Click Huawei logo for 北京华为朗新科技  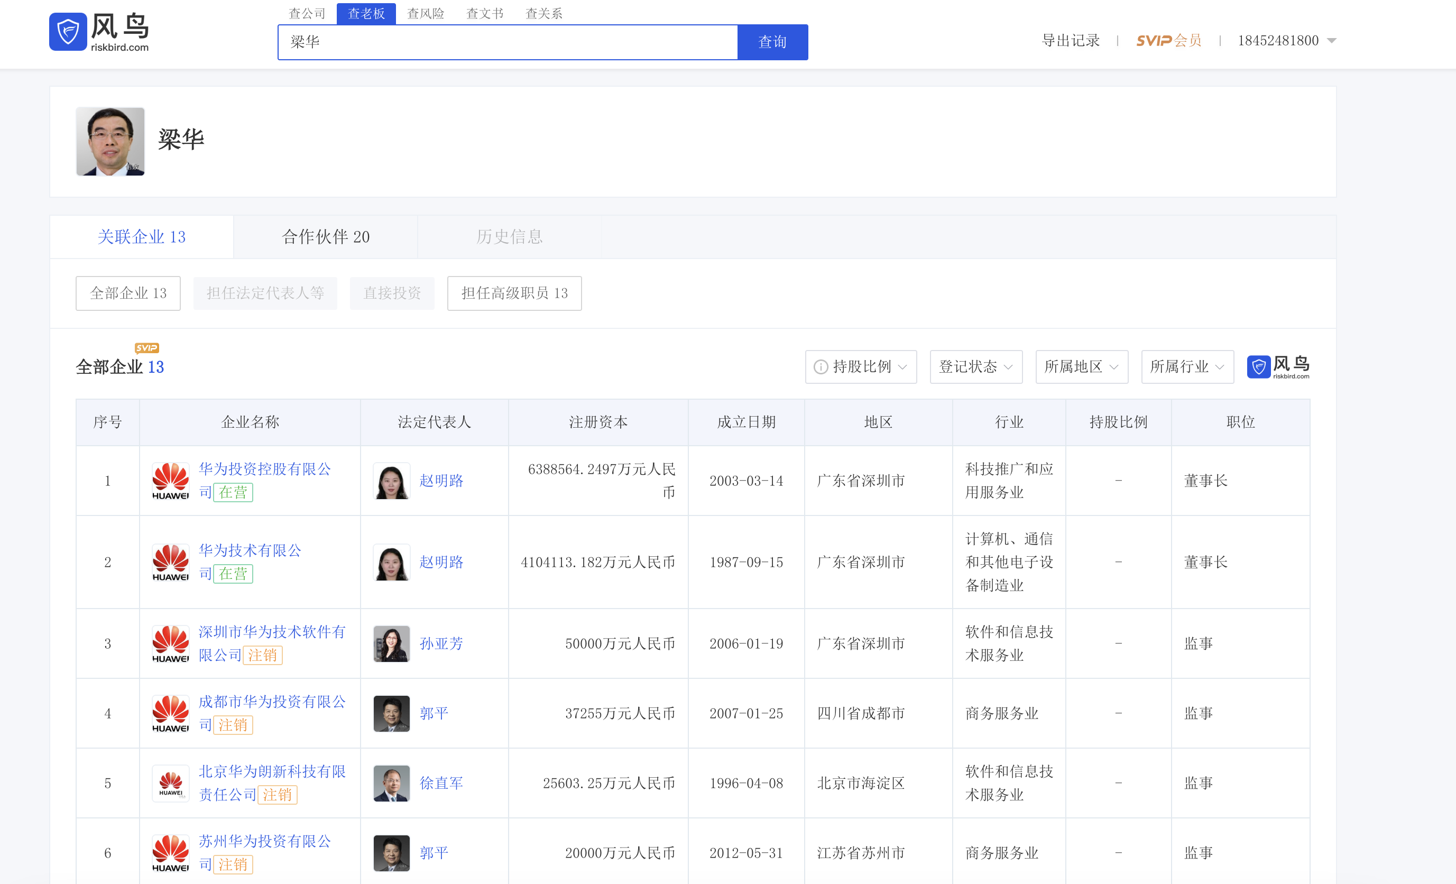170,783
